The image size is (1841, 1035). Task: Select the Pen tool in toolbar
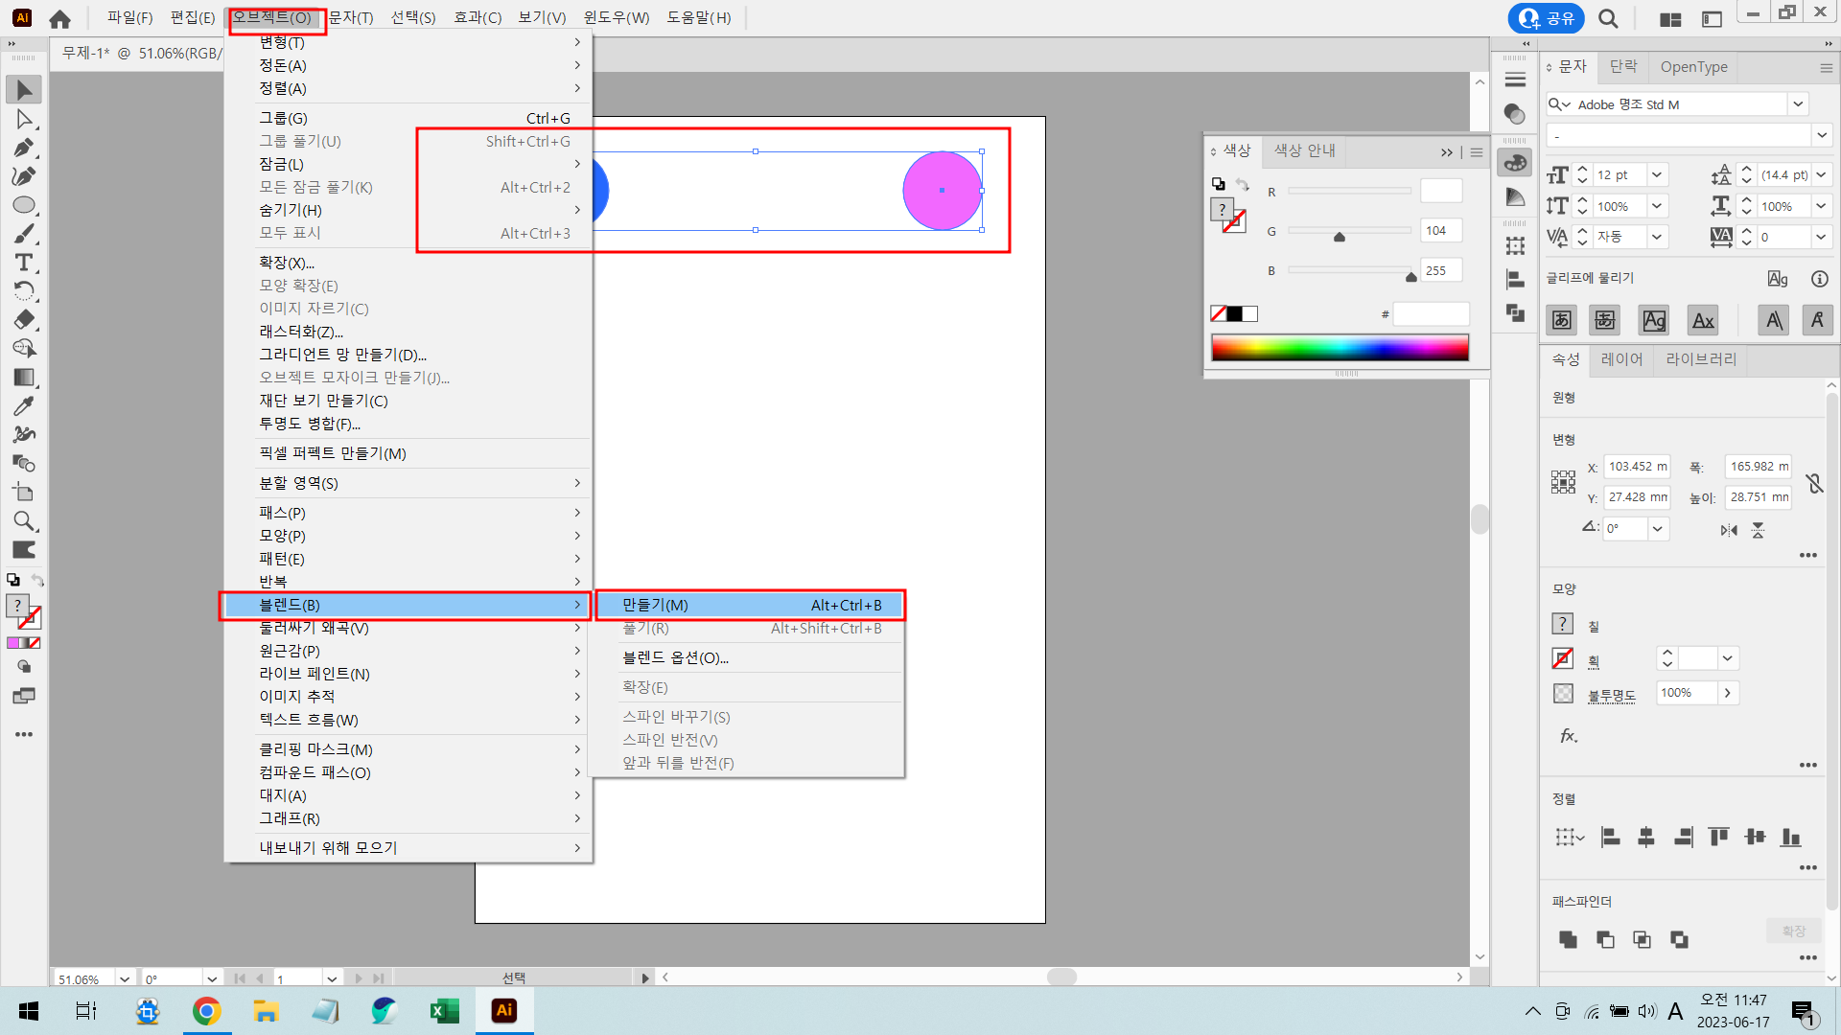(24, 148)
